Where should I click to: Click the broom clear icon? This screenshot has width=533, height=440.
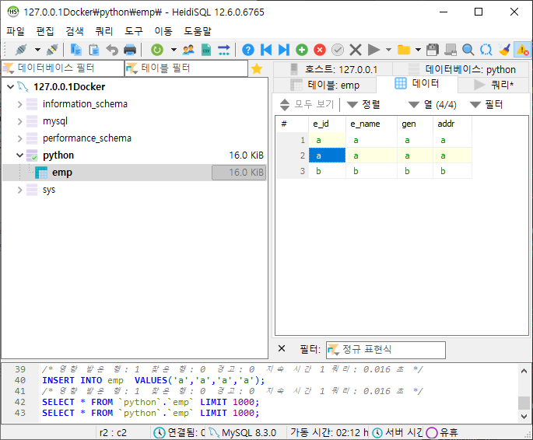[504, 50]
